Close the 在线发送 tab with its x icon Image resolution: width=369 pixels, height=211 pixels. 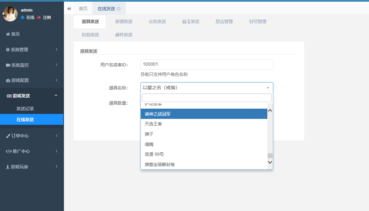pyautogui.click(x=119, y=9)
